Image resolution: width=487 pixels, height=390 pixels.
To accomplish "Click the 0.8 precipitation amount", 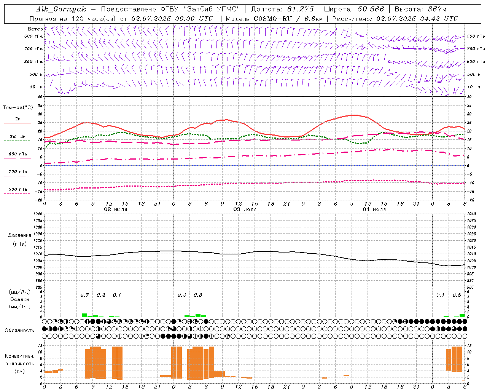I will [x=198, y=295].
